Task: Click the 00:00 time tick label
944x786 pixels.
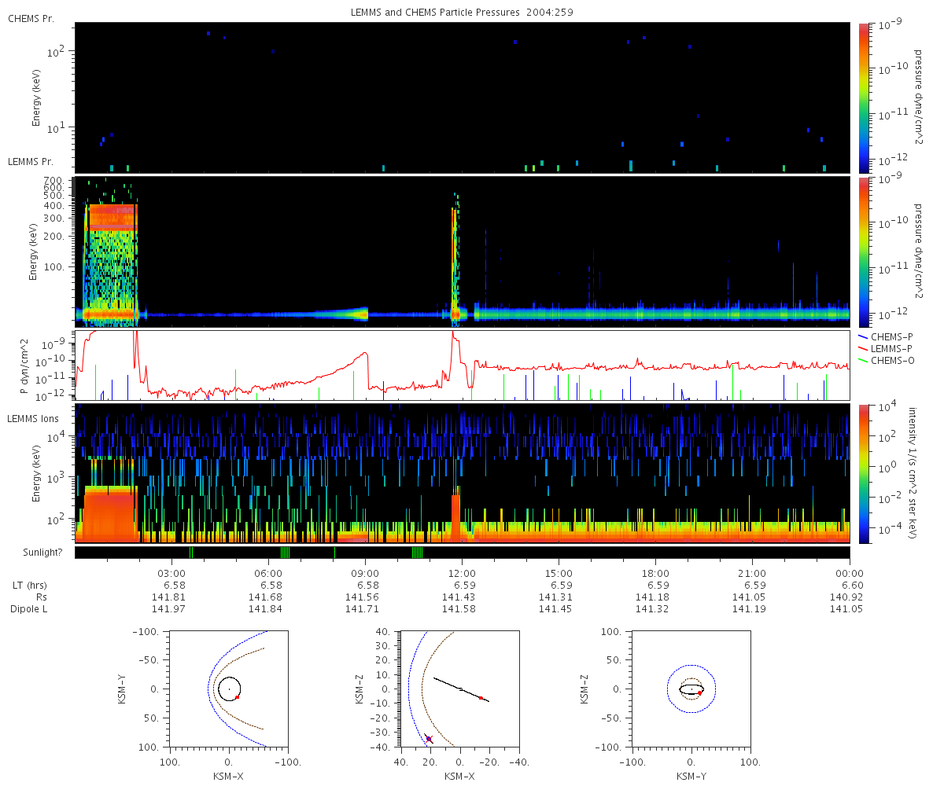Action: 850,573
